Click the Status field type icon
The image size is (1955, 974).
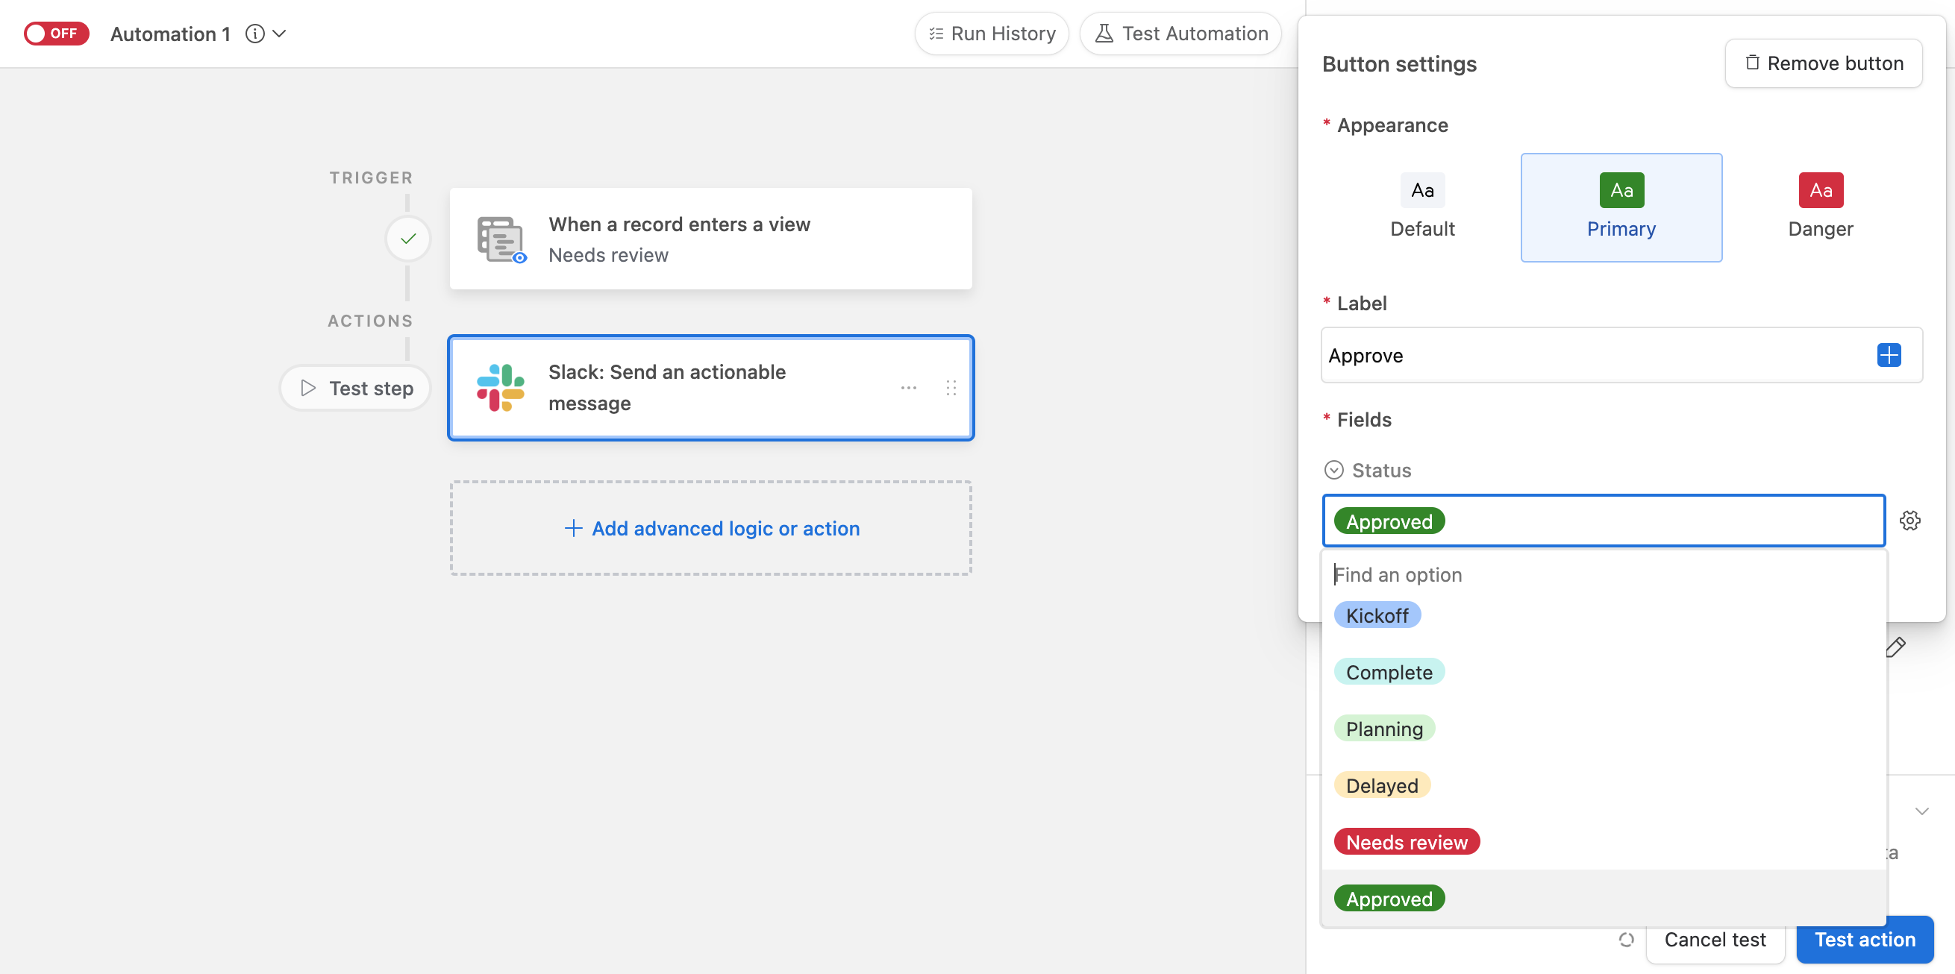click(1333, 471)
